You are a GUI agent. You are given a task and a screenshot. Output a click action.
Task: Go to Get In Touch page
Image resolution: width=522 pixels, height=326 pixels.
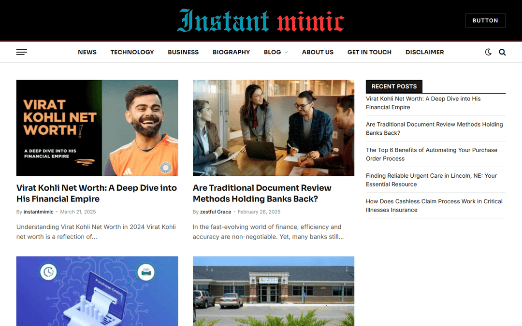tap(369, 52)
